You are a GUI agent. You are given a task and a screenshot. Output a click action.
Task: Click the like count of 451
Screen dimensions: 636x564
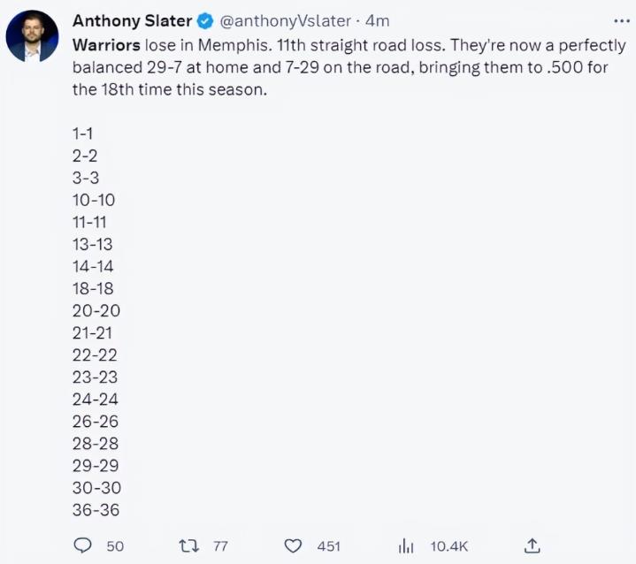pos(328,546)
